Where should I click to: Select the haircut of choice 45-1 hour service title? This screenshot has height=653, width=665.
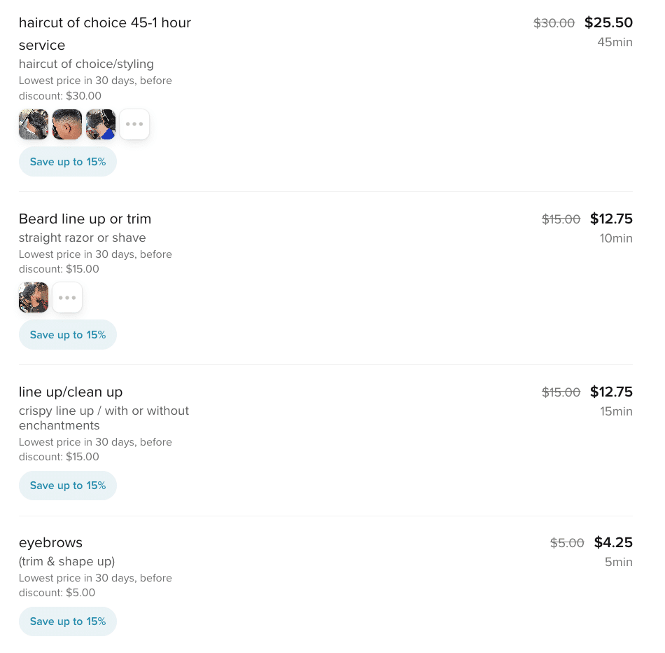click(x=105, y=34)
